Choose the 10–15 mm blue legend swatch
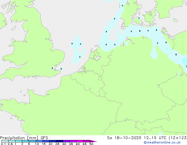This screenshot has width=187, height=145. click(x=39, y=141)
